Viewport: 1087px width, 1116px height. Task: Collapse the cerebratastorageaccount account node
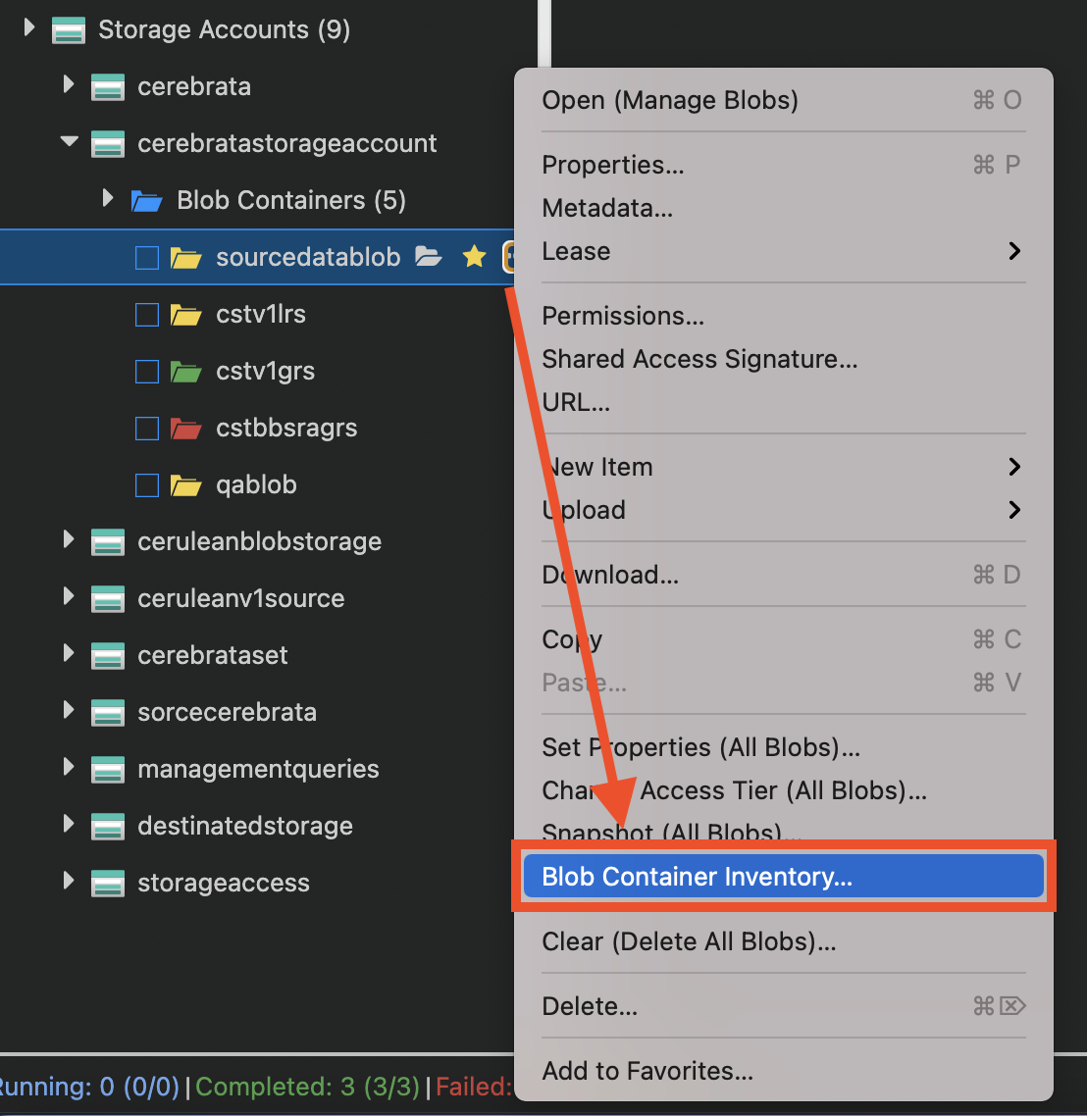tap(68, 141)
